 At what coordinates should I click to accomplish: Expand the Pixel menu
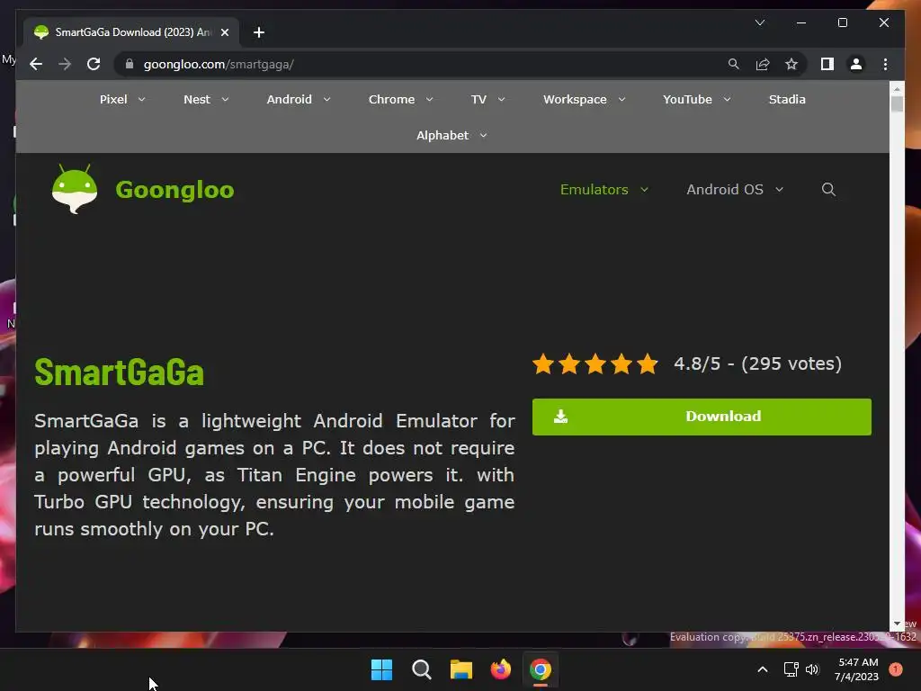pyautogui.click(x=122, y=99)
